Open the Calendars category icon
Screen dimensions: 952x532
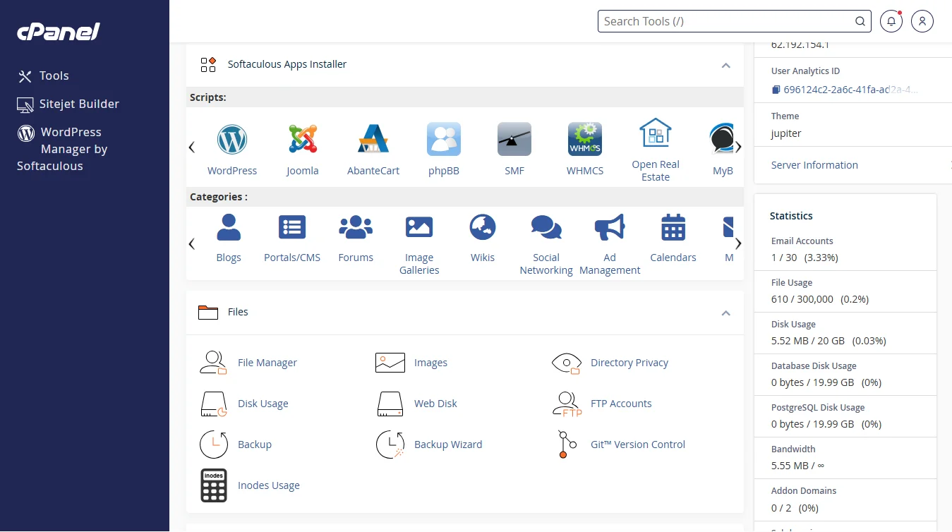pyautogui.click(x=673, y=227)
